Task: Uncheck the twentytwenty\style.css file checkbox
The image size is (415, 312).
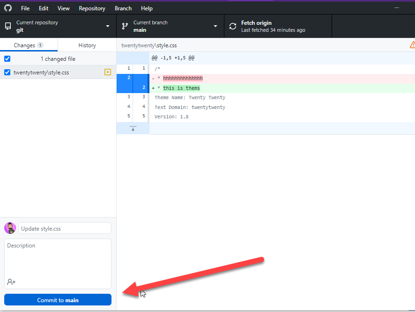Action: coord(7,73)
